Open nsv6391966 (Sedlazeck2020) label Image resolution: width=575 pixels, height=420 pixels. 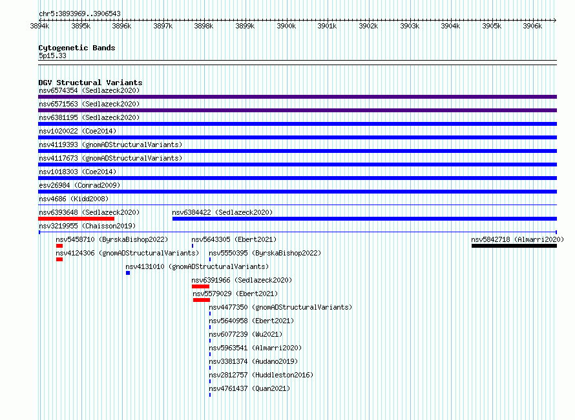(242, 280)
